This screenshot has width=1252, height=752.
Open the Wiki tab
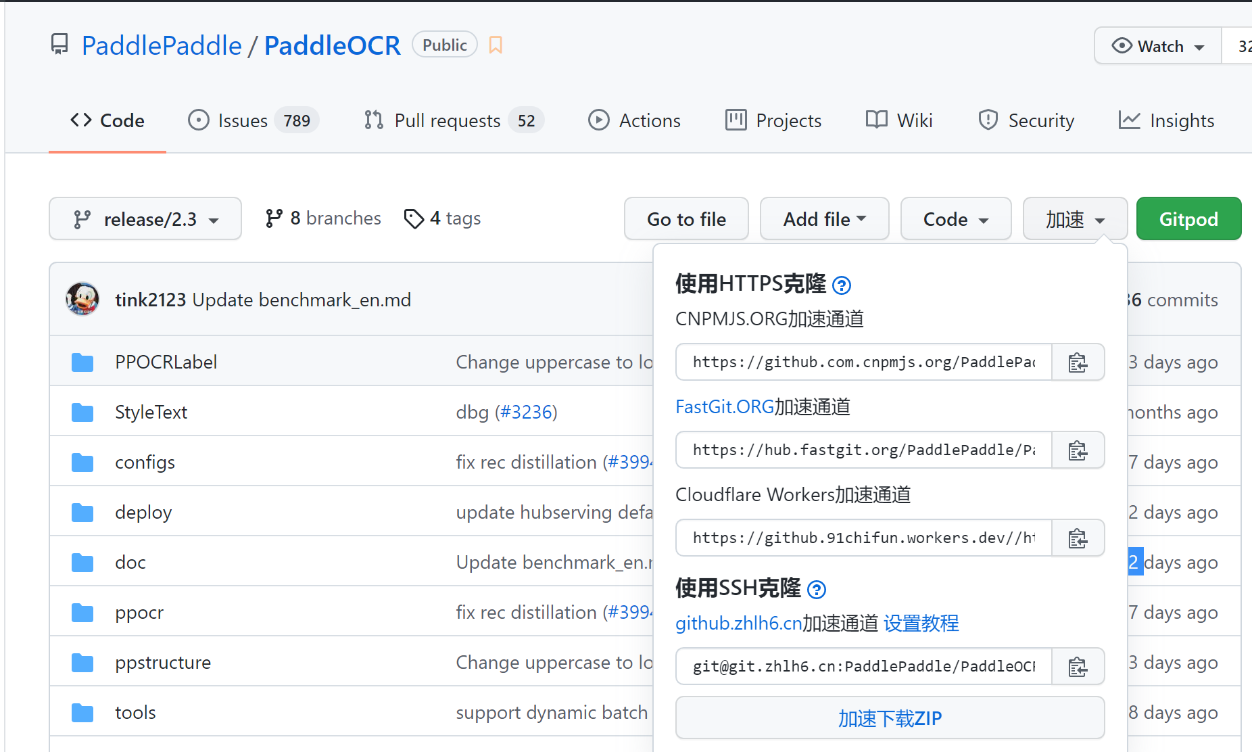pyautogui.click(x=899, y=120)
